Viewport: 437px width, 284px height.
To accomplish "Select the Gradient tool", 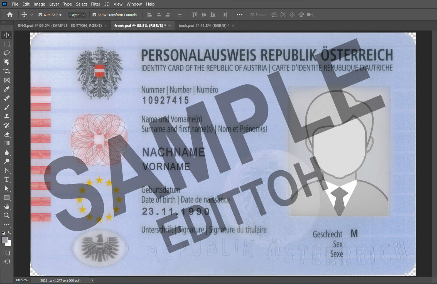I will [x=7, y=143].
